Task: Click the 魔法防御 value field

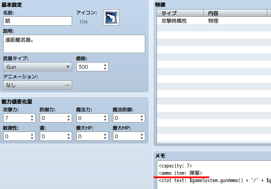Action: [x=125, y=118]
